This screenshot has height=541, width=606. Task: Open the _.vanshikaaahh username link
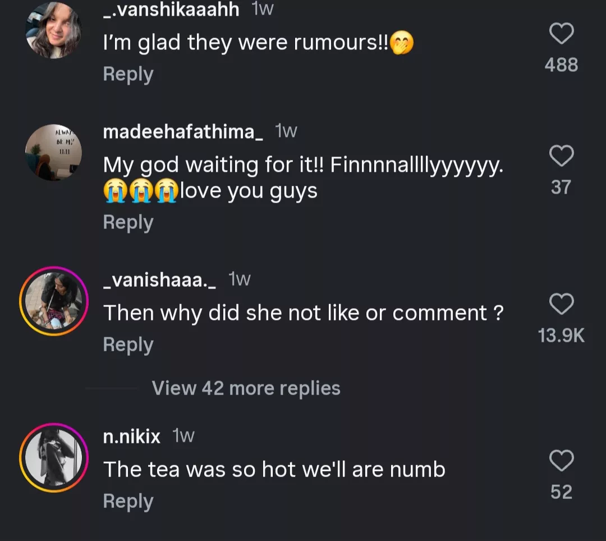tap(171, 9)
